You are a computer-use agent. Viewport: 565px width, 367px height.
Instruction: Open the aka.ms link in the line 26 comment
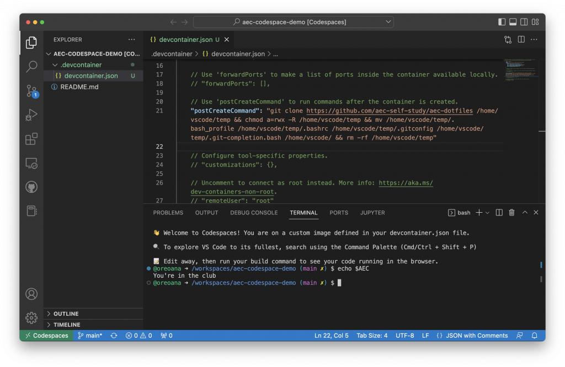pyautogui.click(x=406, y=183)
